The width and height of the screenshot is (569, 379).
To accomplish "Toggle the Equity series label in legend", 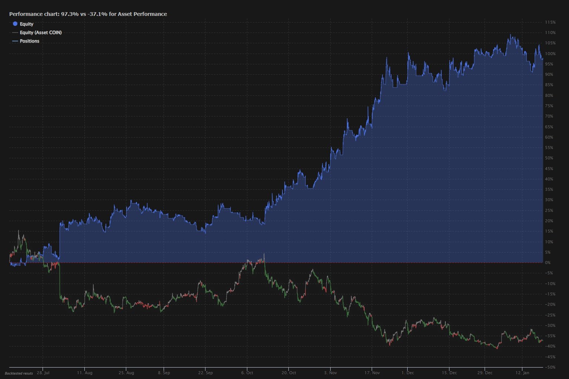I will (27, 24).
